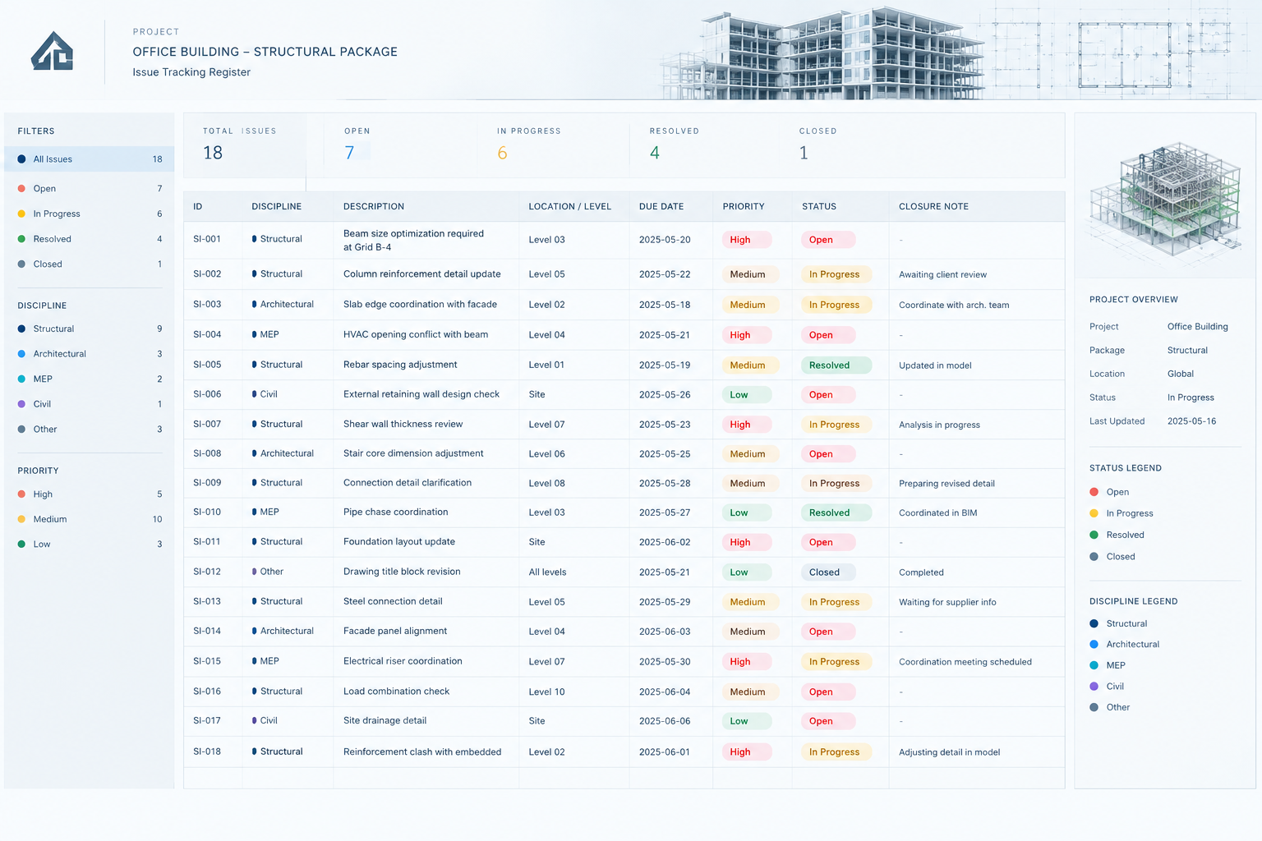Click the Resolved count summary card

[703, 145]
